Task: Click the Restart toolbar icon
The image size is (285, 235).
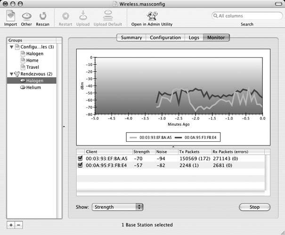Action: (x=65, y=16)
